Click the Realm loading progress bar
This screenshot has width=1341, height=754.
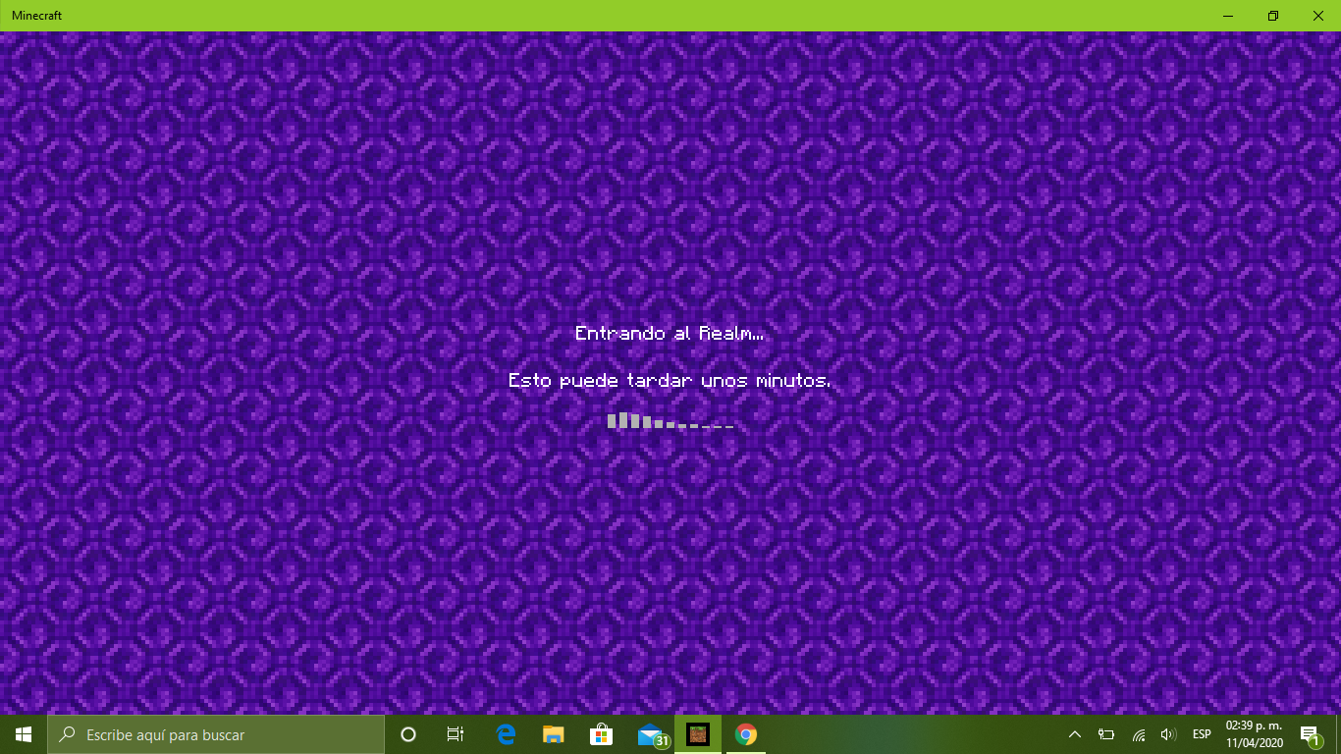[x=670, y=421]
